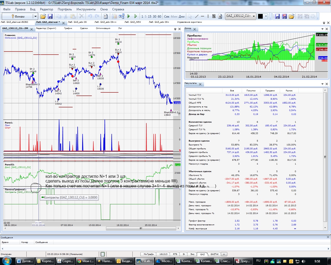Click the green play run-script icon
The height and width of the screenshot is (265, 331).
(129, 16)
